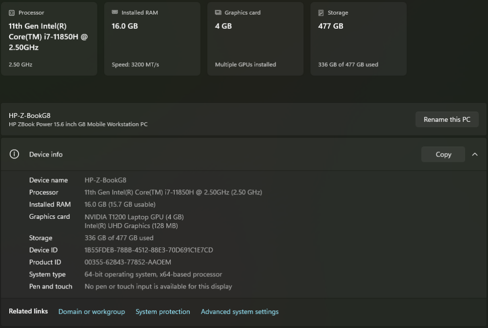Click the Graphics card icon
This screenshot has width=488, height=328.
[x=218, y=13]
